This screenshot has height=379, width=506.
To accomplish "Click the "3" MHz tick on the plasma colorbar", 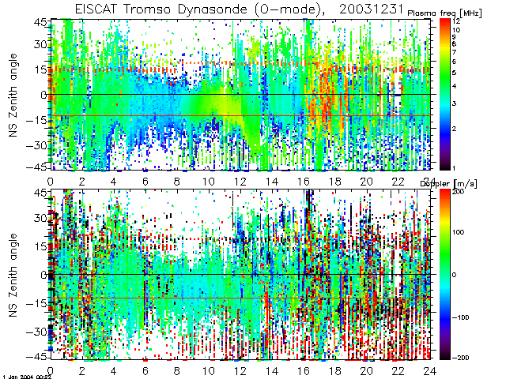I will [455, 103].
